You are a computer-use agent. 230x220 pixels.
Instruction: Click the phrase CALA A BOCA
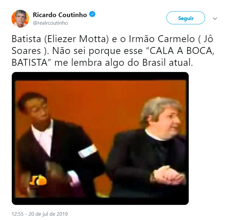coord(181,51)
